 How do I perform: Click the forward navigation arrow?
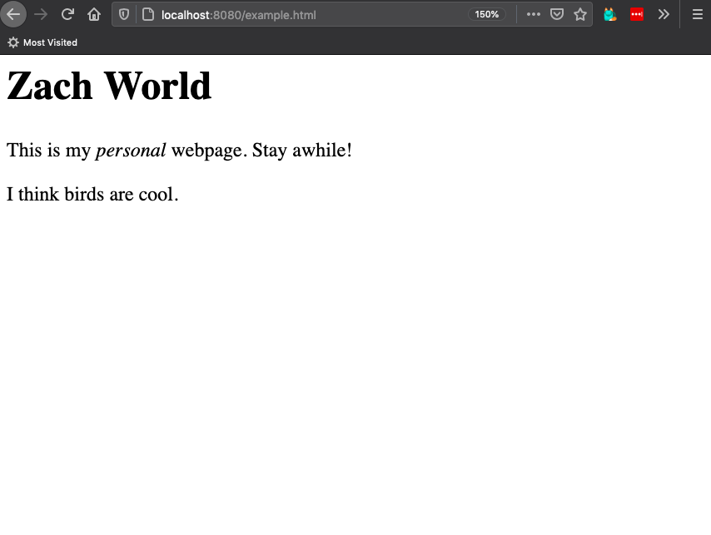pos(41,14)
